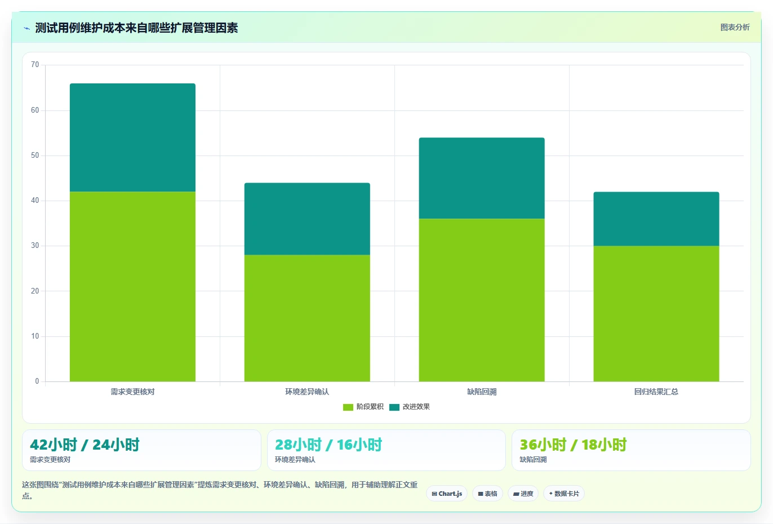Click the light green 缺陷回溯 bar segment
Image resolution: width=773 pixels, height=524 pixels.
[482, 300]
